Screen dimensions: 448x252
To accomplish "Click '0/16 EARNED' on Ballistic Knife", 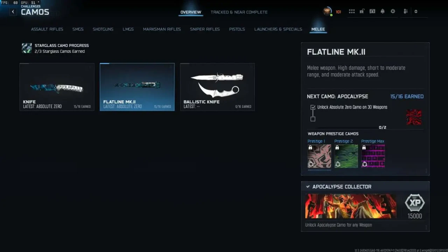I will (x=243, y=107).
